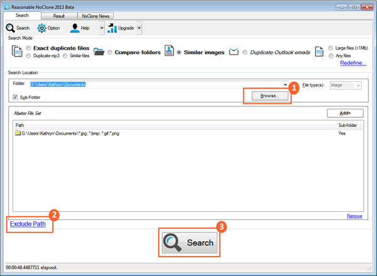Open the Exclude Path link

(28, 224)
